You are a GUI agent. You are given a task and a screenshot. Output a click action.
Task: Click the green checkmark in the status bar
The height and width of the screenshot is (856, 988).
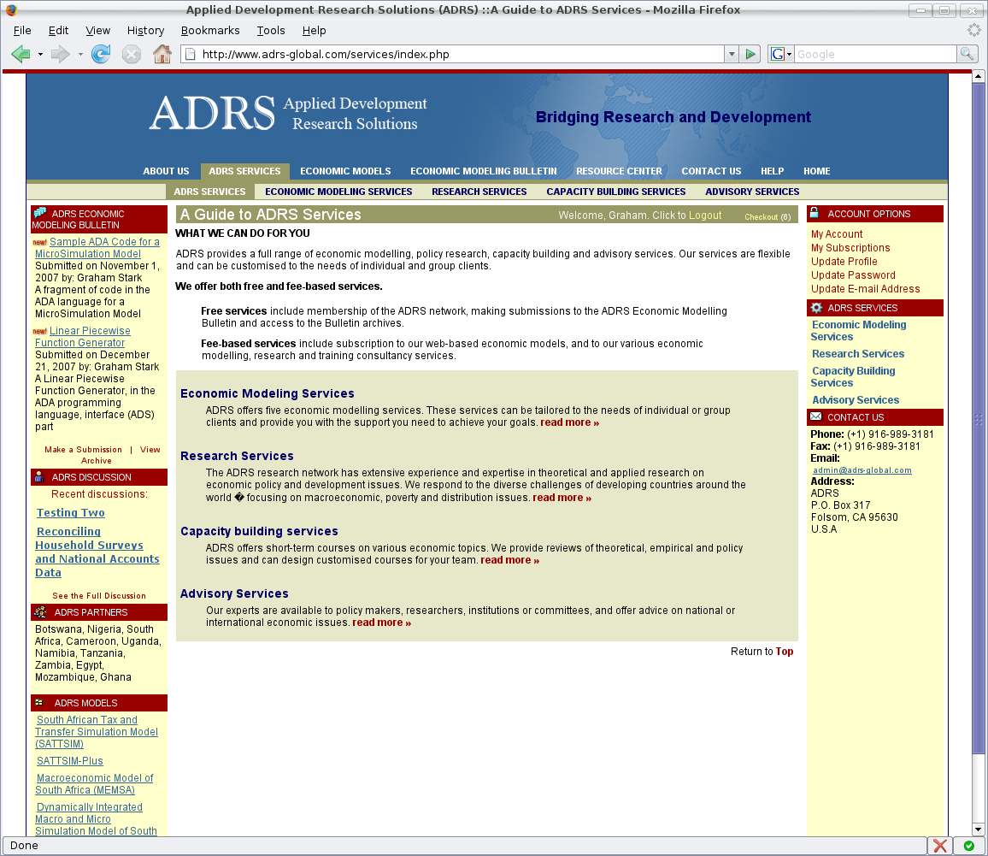click(x=971, y=846)
